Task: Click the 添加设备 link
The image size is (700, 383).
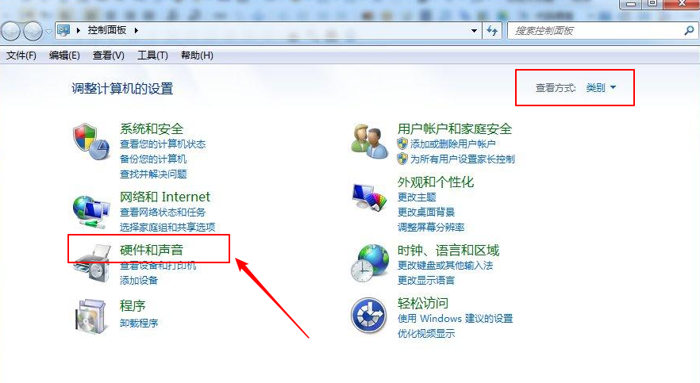Action: point(139,281)
